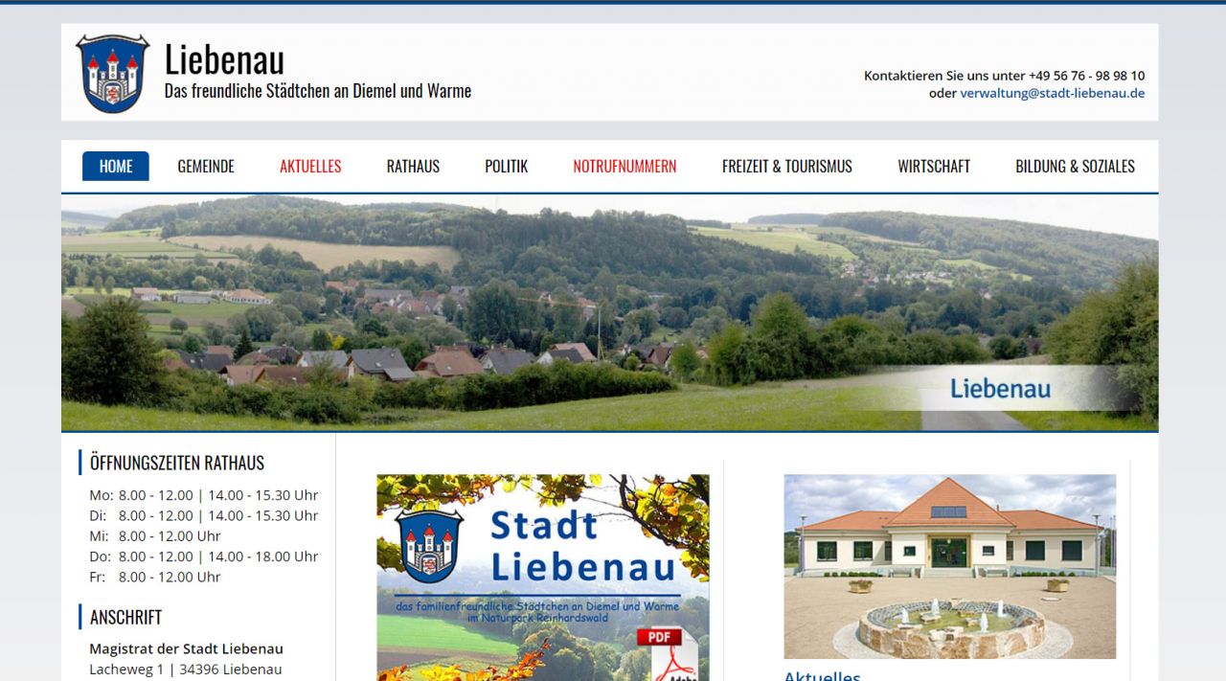Viewport: 1226px width, 681px height.
Task: Click the Liebenau site title heading
Action: (224, 59)
